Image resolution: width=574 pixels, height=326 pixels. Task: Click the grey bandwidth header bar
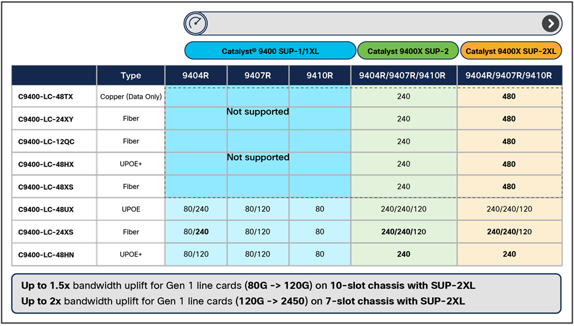point(373,23)
